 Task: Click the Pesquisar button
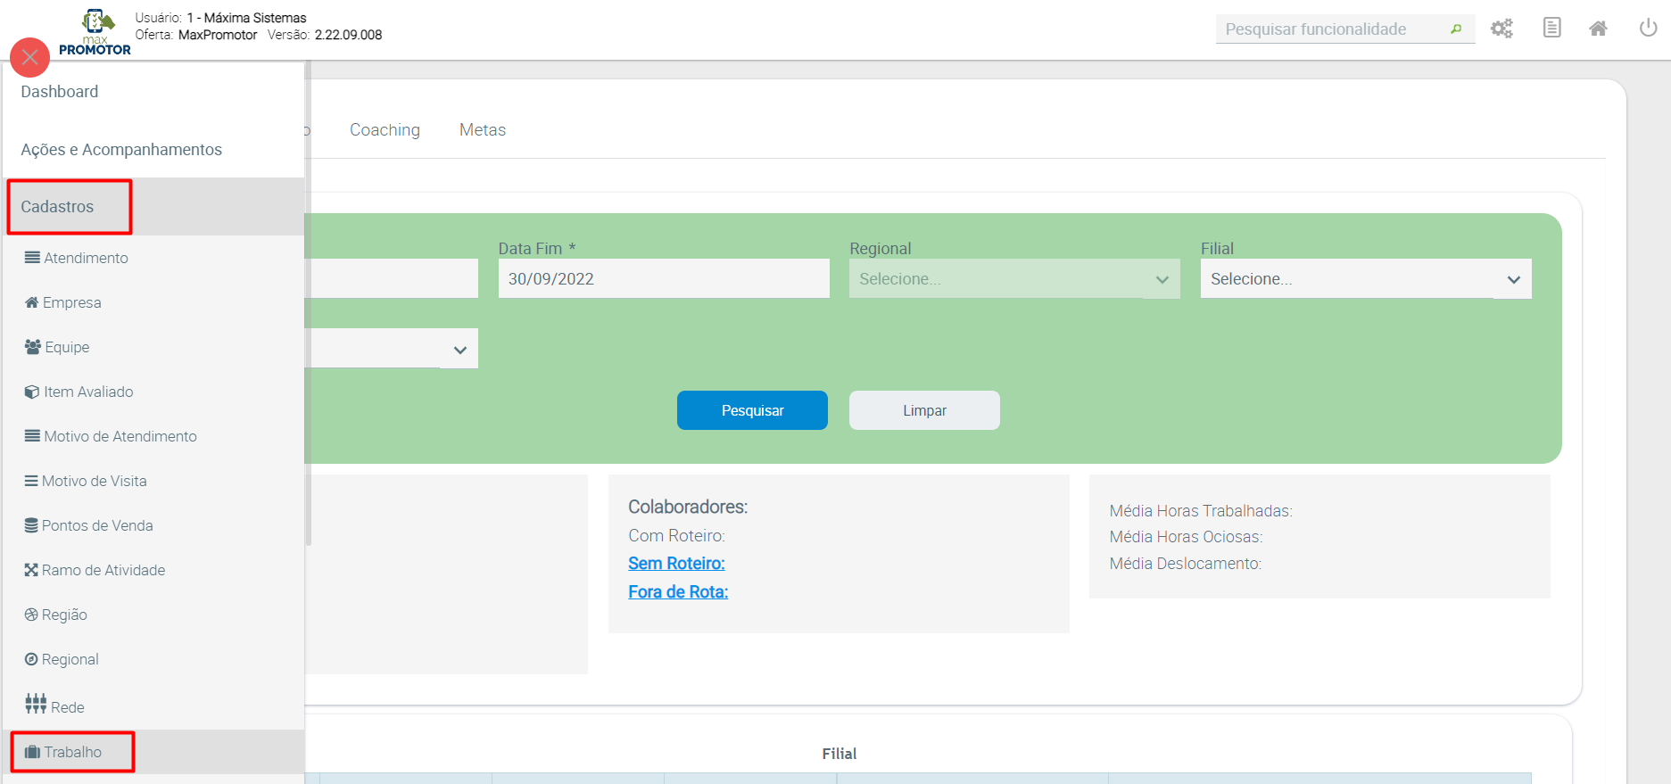(752, 410)
